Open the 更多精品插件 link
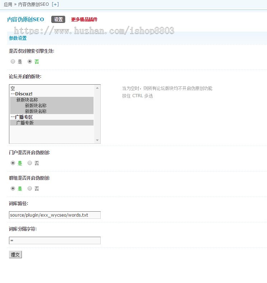Image resolution: width=267 pixels, height=283 pixels. pos(84,19)
